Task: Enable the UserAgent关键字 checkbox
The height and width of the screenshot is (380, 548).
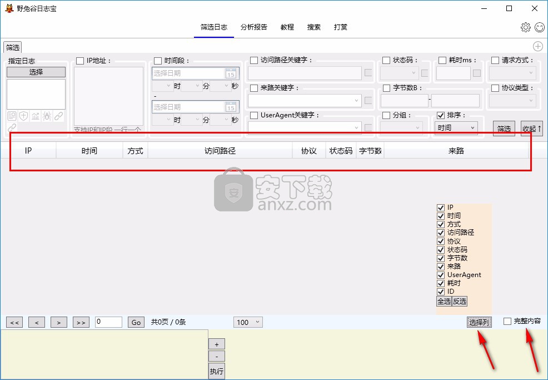Action: [254, 115]
